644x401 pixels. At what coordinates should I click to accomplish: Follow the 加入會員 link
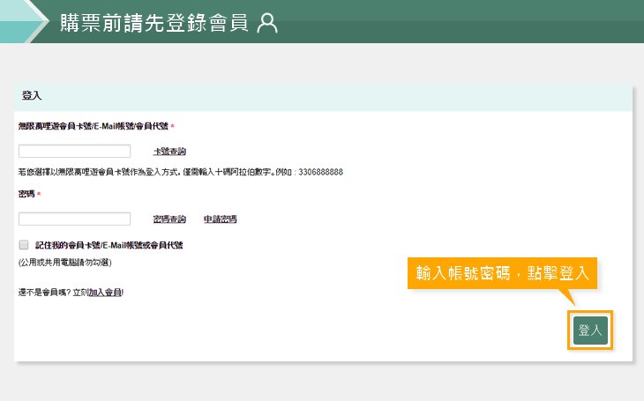[x=105, y=293]
